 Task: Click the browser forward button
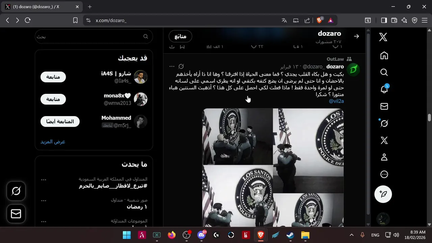(18, 20)
